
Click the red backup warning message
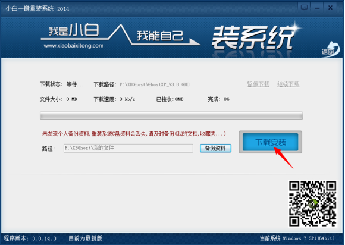pyautogui.click(x=134, y=133)
